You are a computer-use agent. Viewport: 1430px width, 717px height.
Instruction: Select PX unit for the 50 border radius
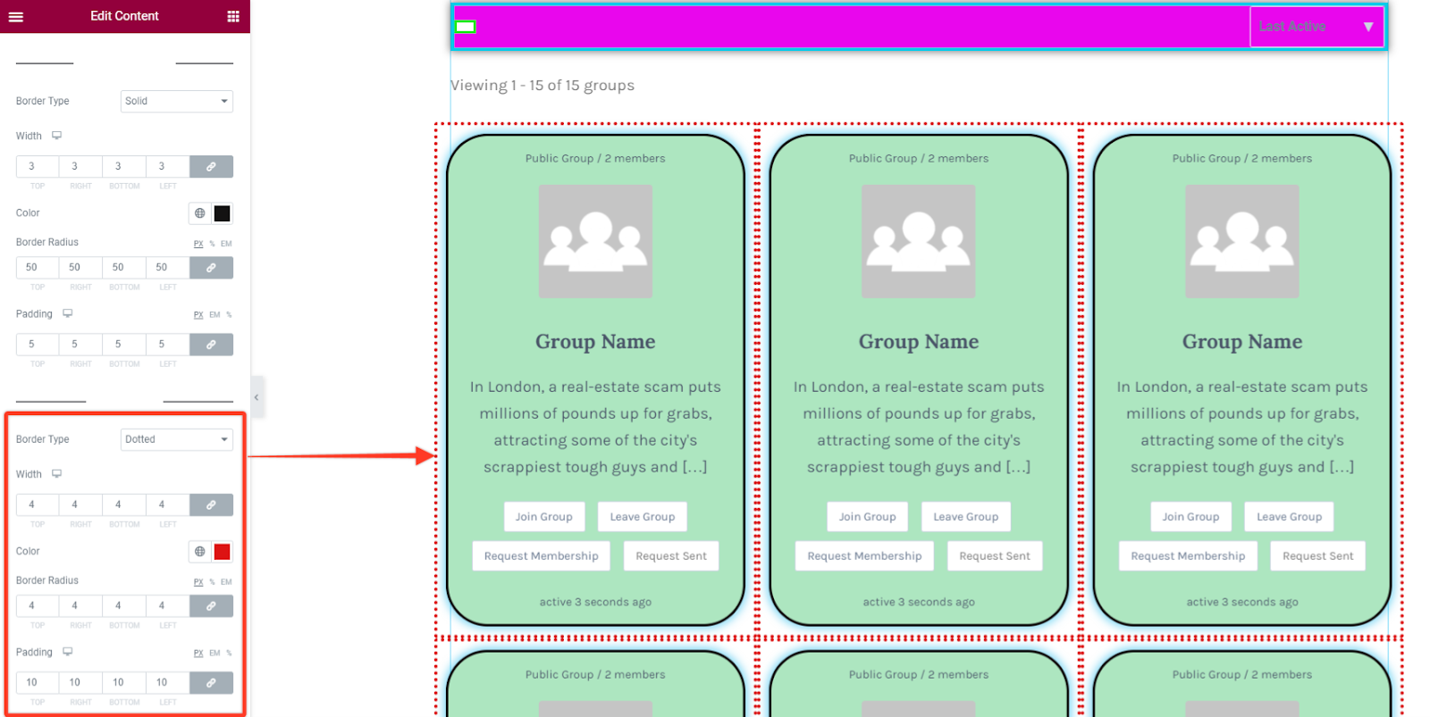click(198, 244)
